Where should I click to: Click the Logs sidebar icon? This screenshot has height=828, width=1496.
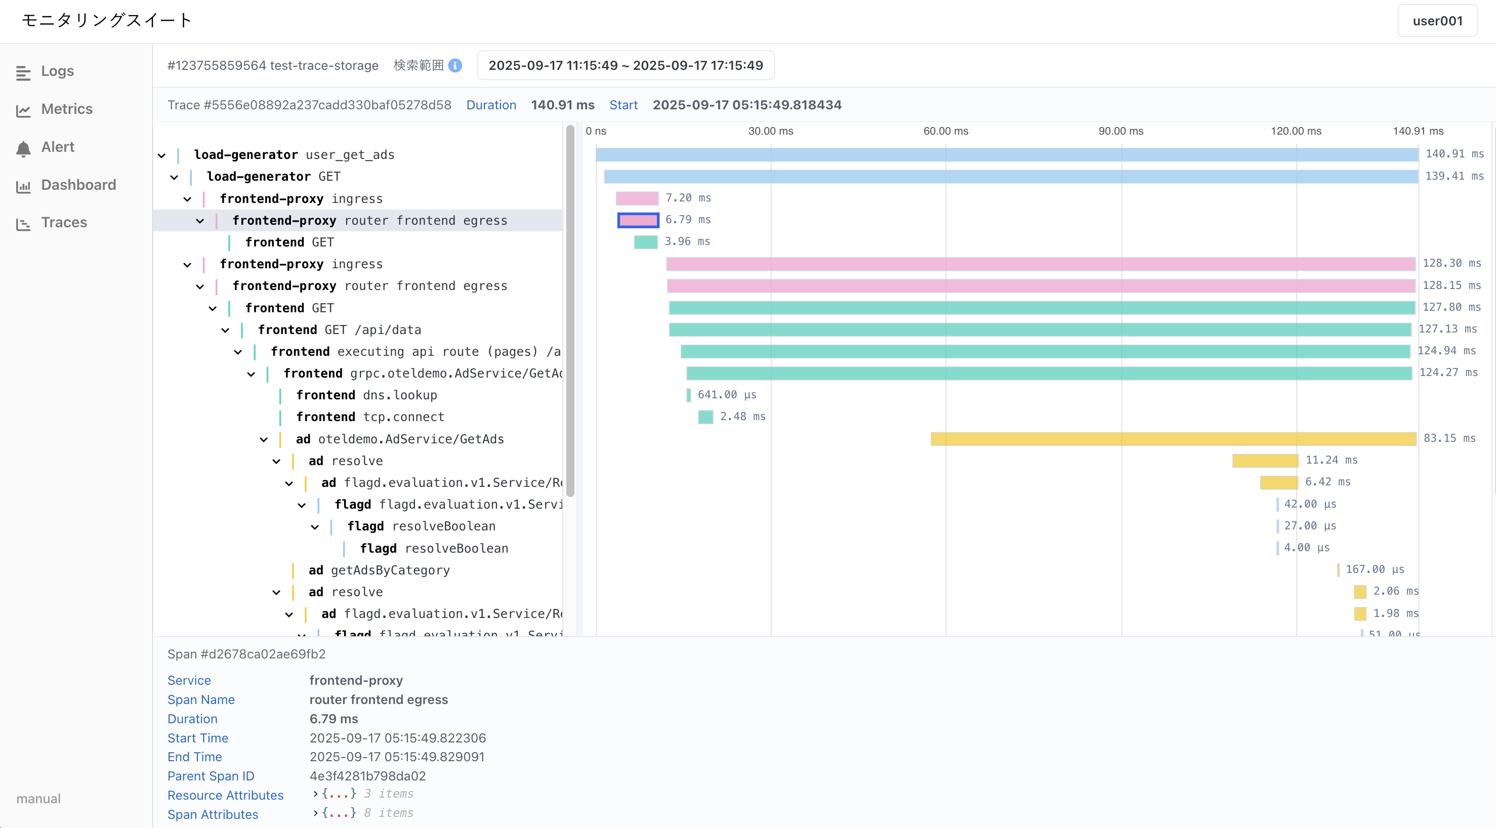(23, 72)
